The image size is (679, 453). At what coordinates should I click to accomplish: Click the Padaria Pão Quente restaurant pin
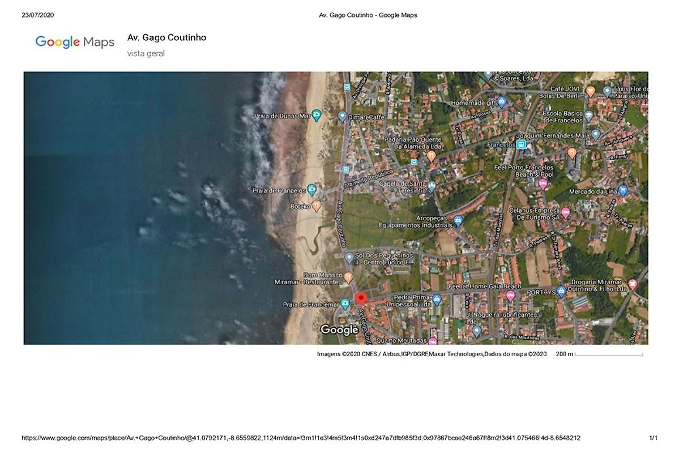pos(431,156)
